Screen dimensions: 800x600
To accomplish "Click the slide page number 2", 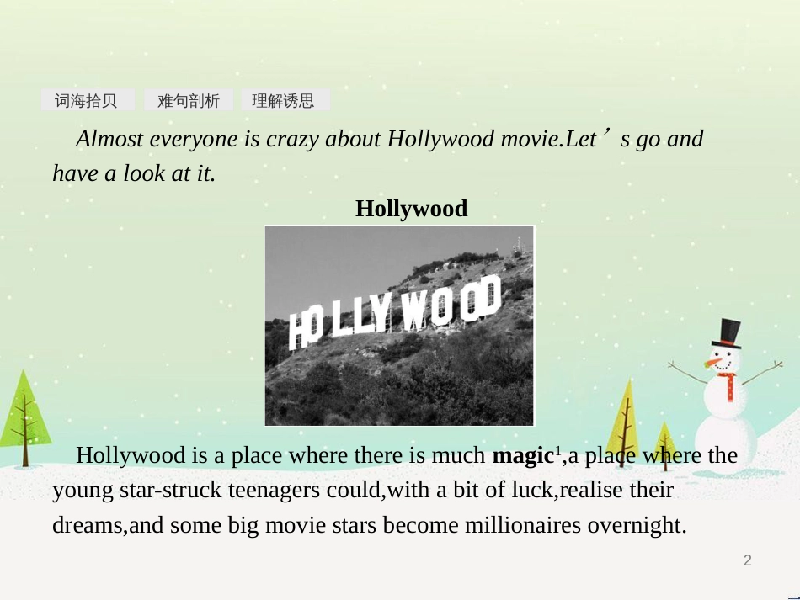I will pyautogui.click(x=748, y=560).
